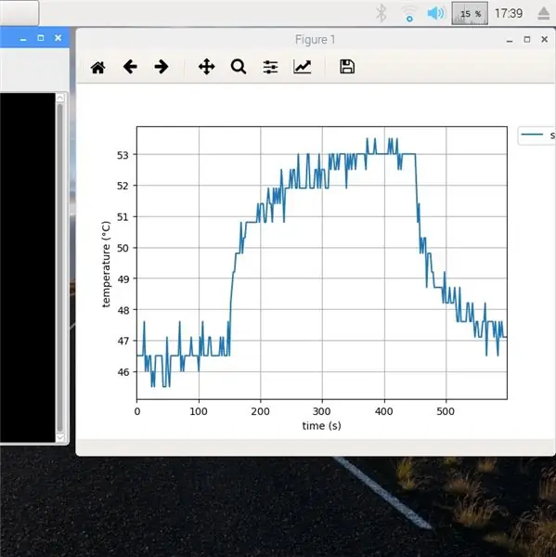
Task: Activate the Pan axes tool
Action: pos(206,67)
